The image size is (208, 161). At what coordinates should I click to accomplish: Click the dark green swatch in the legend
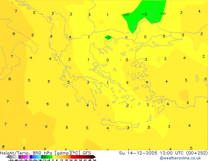click(42, 157)
